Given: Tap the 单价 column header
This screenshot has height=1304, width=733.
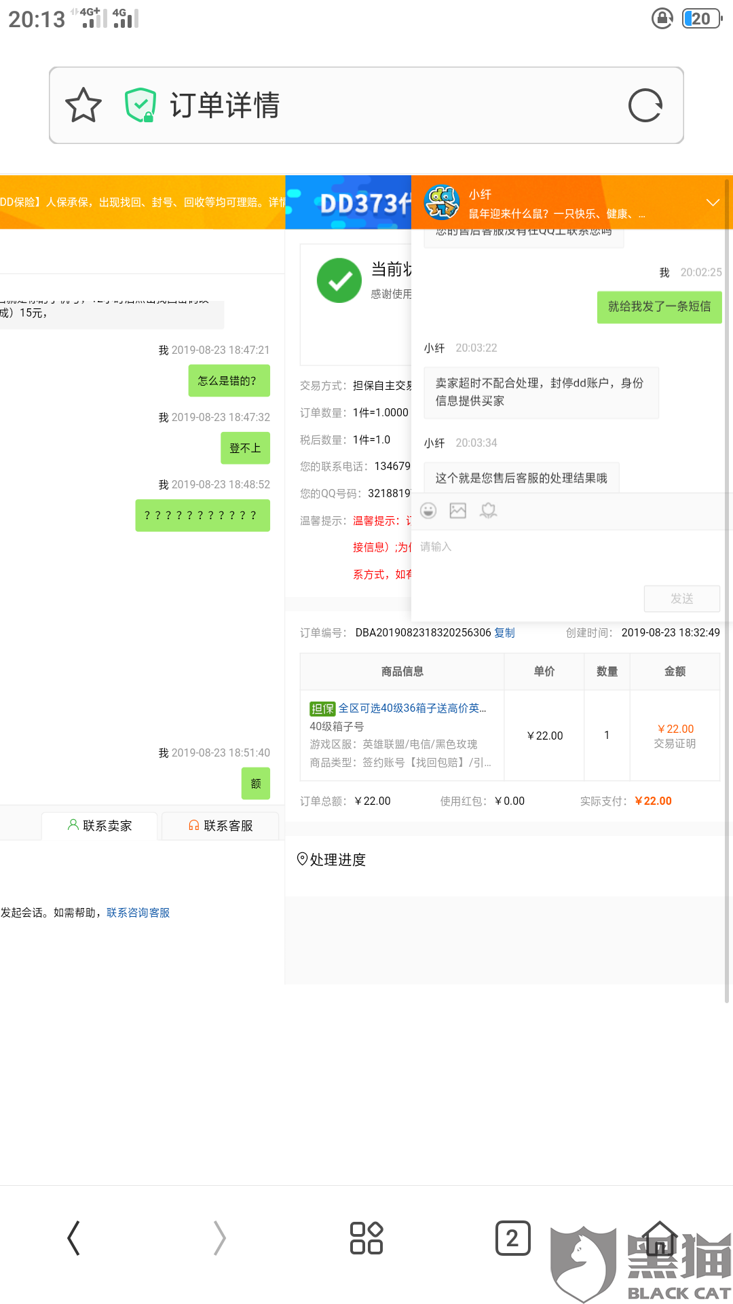Looking at the screenshot, I should pyautogui.click(x=544, y=671).
